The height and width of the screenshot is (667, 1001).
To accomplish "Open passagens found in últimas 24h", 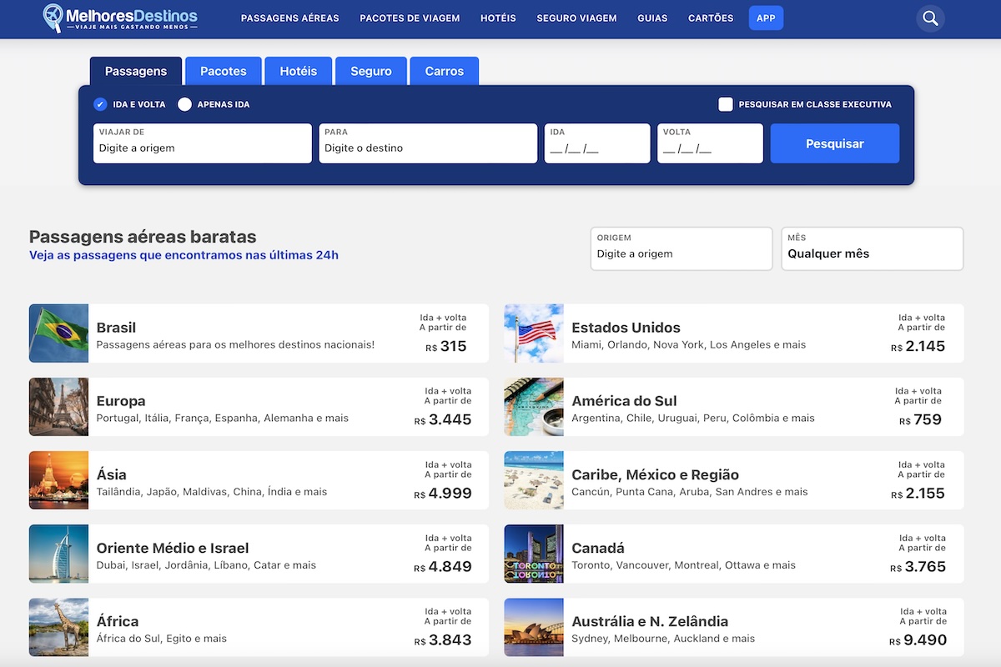I will 184,255.
